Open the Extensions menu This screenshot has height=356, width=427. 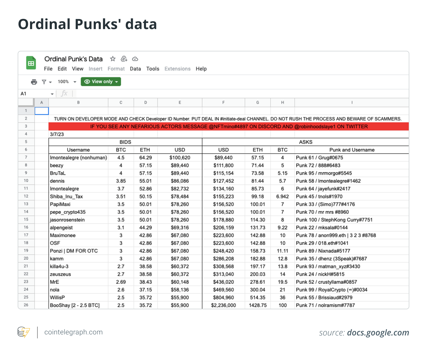[178, 69]
